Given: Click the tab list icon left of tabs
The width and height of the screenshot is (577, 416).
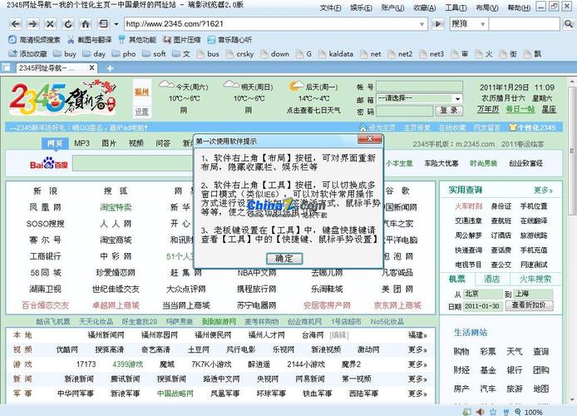Looking at the screenshot, I should point(6,67).
